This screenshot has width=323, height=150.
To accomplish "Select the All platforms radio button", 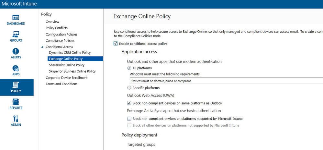I will [x=129, y=68].
